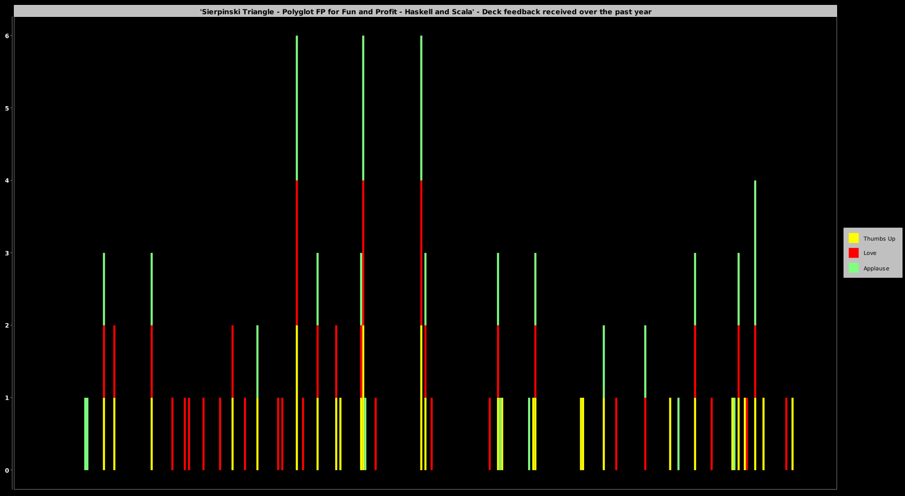This screenshot has width=905, height=496.
Task: Select the 'Love' legend label
Action: pyautogui.click(x=870, y=253)
